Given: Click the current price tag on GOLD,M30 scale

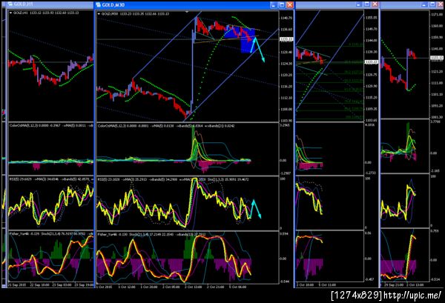Looking at the screenshot, I should (x=286, y=39).
